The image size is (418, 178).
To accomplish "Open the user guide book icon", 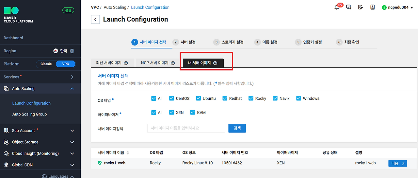I will coord(372,7).
